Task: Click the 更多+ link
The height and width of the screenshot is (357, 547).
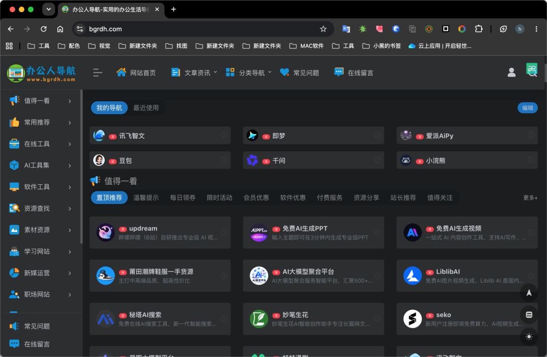Action: pyautogui.click(x=530, y=197)
